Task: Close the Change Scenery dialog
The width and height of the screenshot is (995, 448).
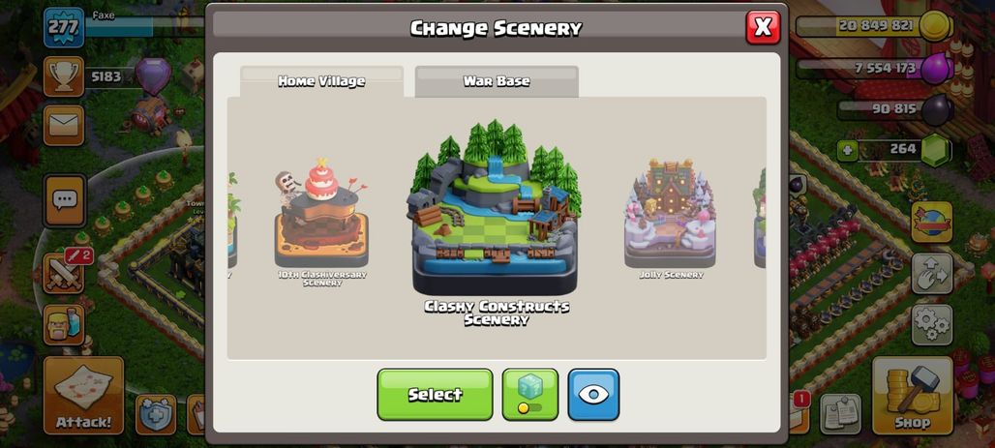Action: pos(763,27)
